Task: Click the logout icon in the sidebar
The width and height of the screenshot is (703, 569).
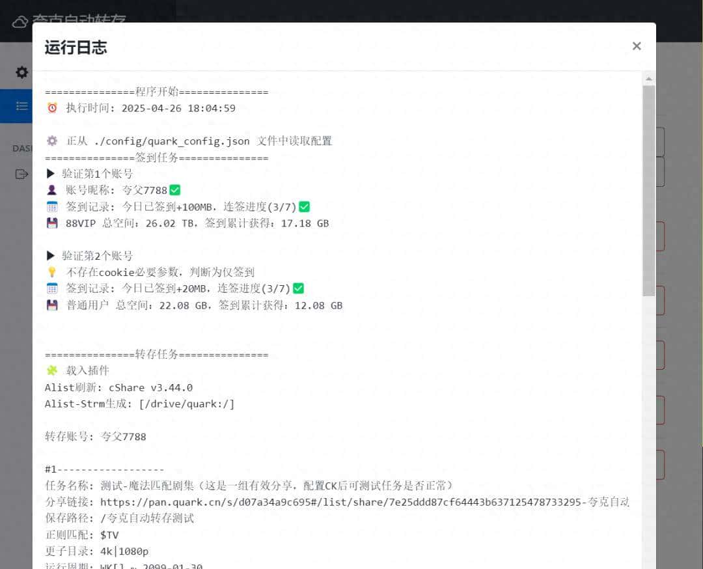Action: point(21,174)
